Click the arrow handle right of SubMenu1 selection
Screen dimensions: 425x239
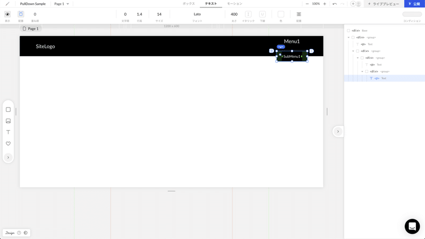coord(312,51)
